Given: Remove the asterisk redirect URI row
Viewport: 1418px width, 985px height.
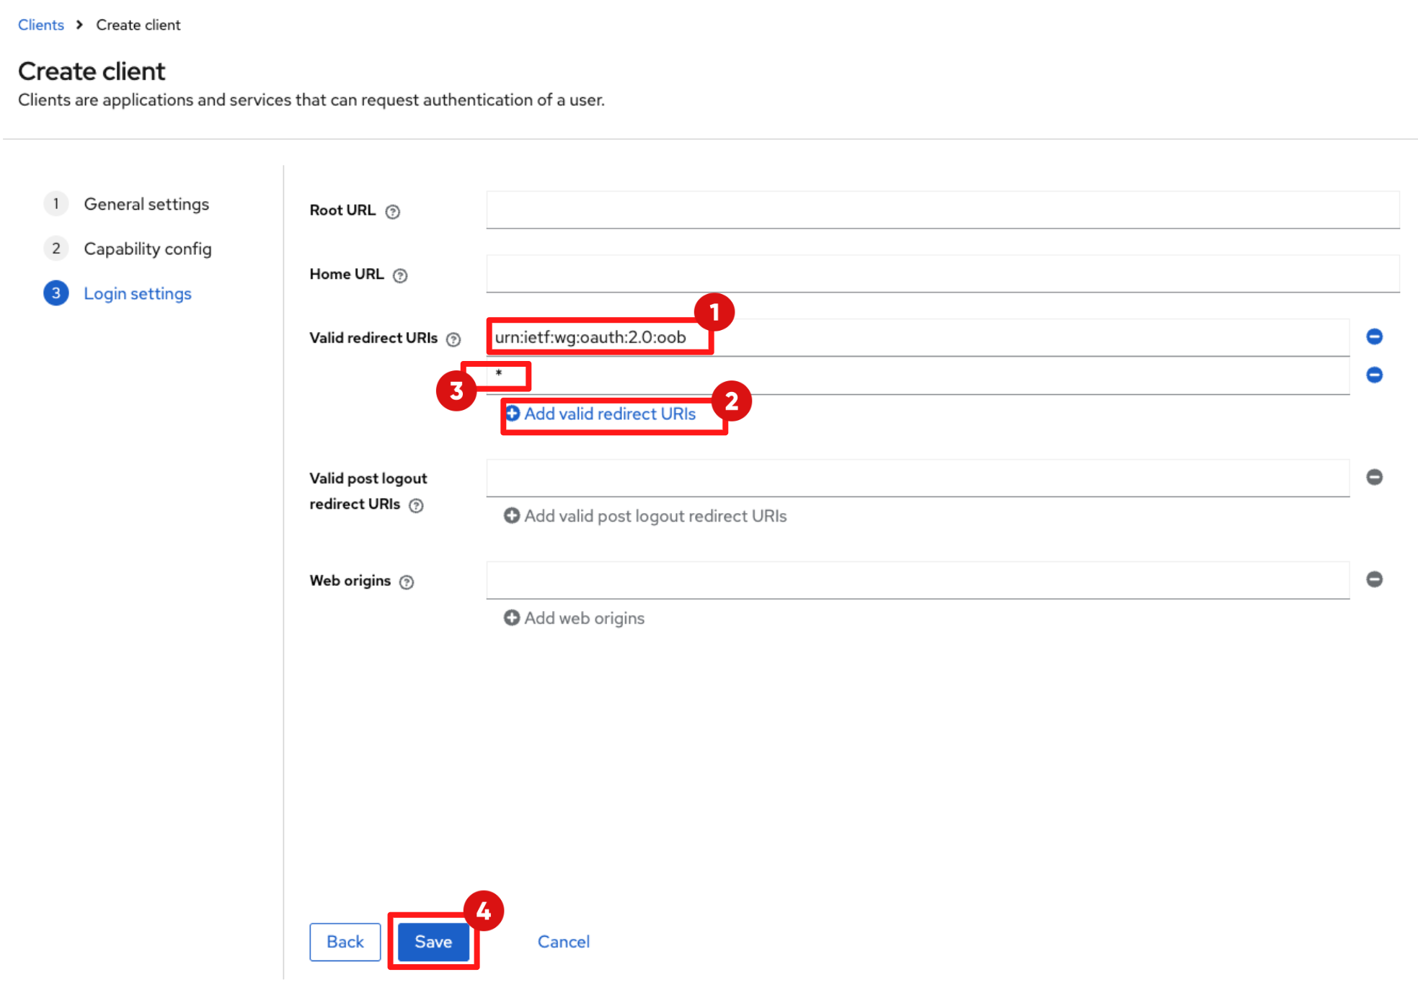Looking at the screenshot, I should tap(1374, 375).
